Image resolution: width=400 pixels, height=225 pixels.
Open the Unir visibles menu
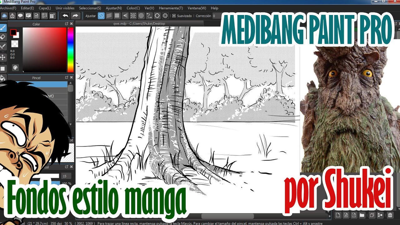coord(65,8)
